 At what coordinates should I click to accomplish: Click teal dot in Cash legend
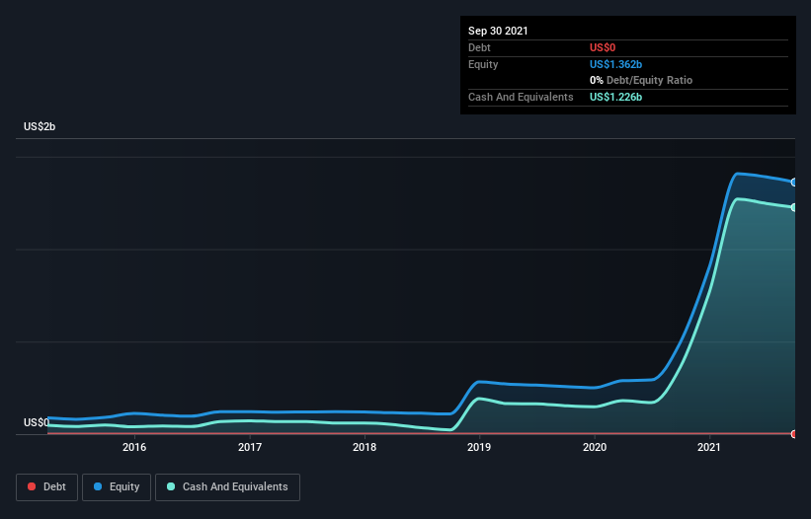(x=171, y=486)
